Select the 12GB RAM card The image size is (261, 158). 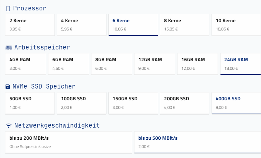tap(155, 64)
